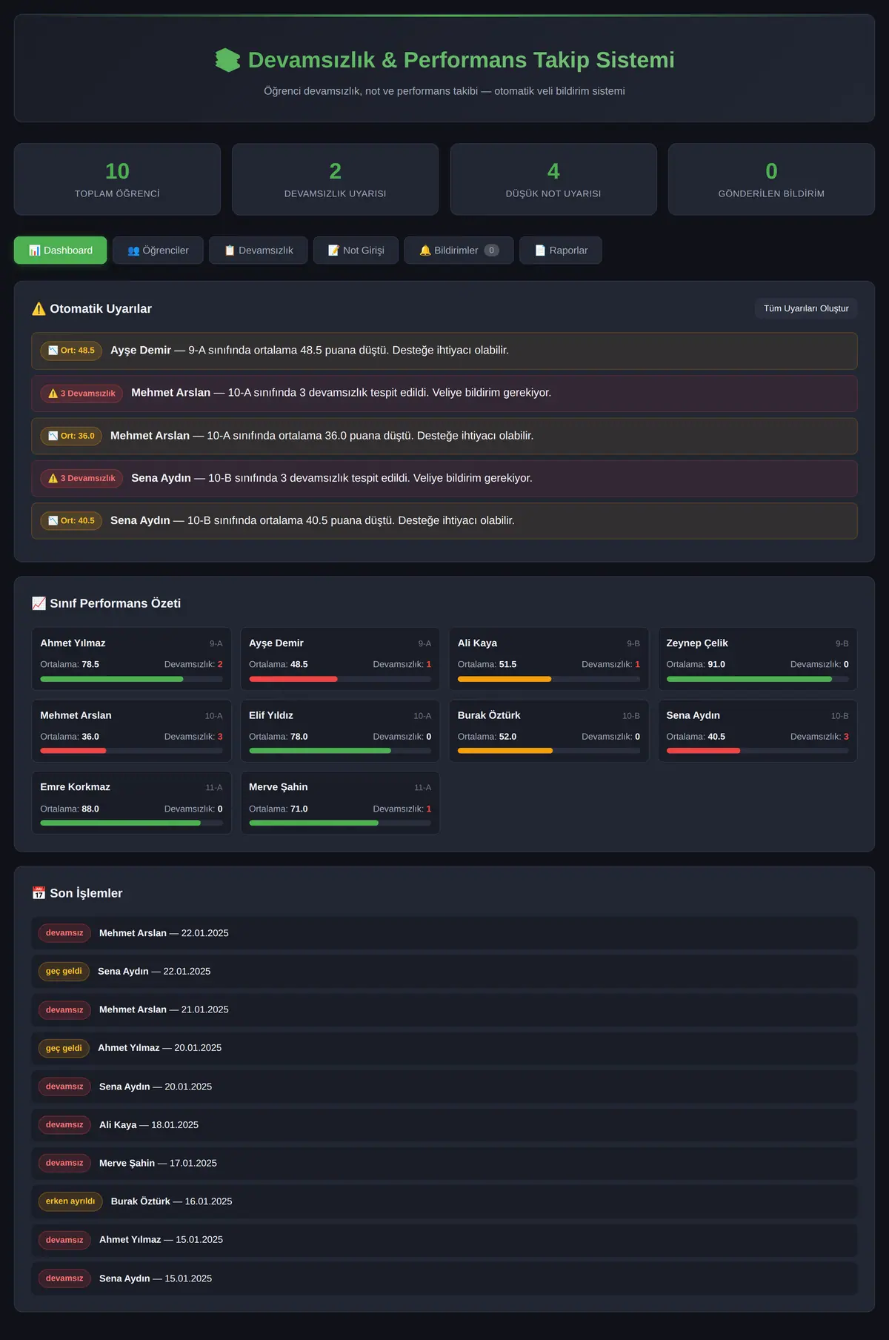Click Merve Şahin's Ortalama 71.0 value

299,809
